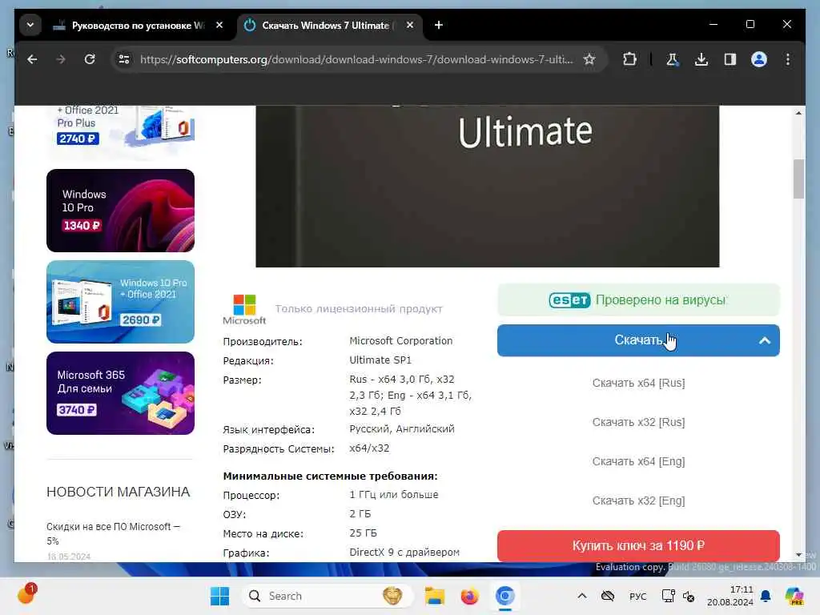Collapse the Скачать dropdown chevron
The image size is (820, 615).
[765, 340]
